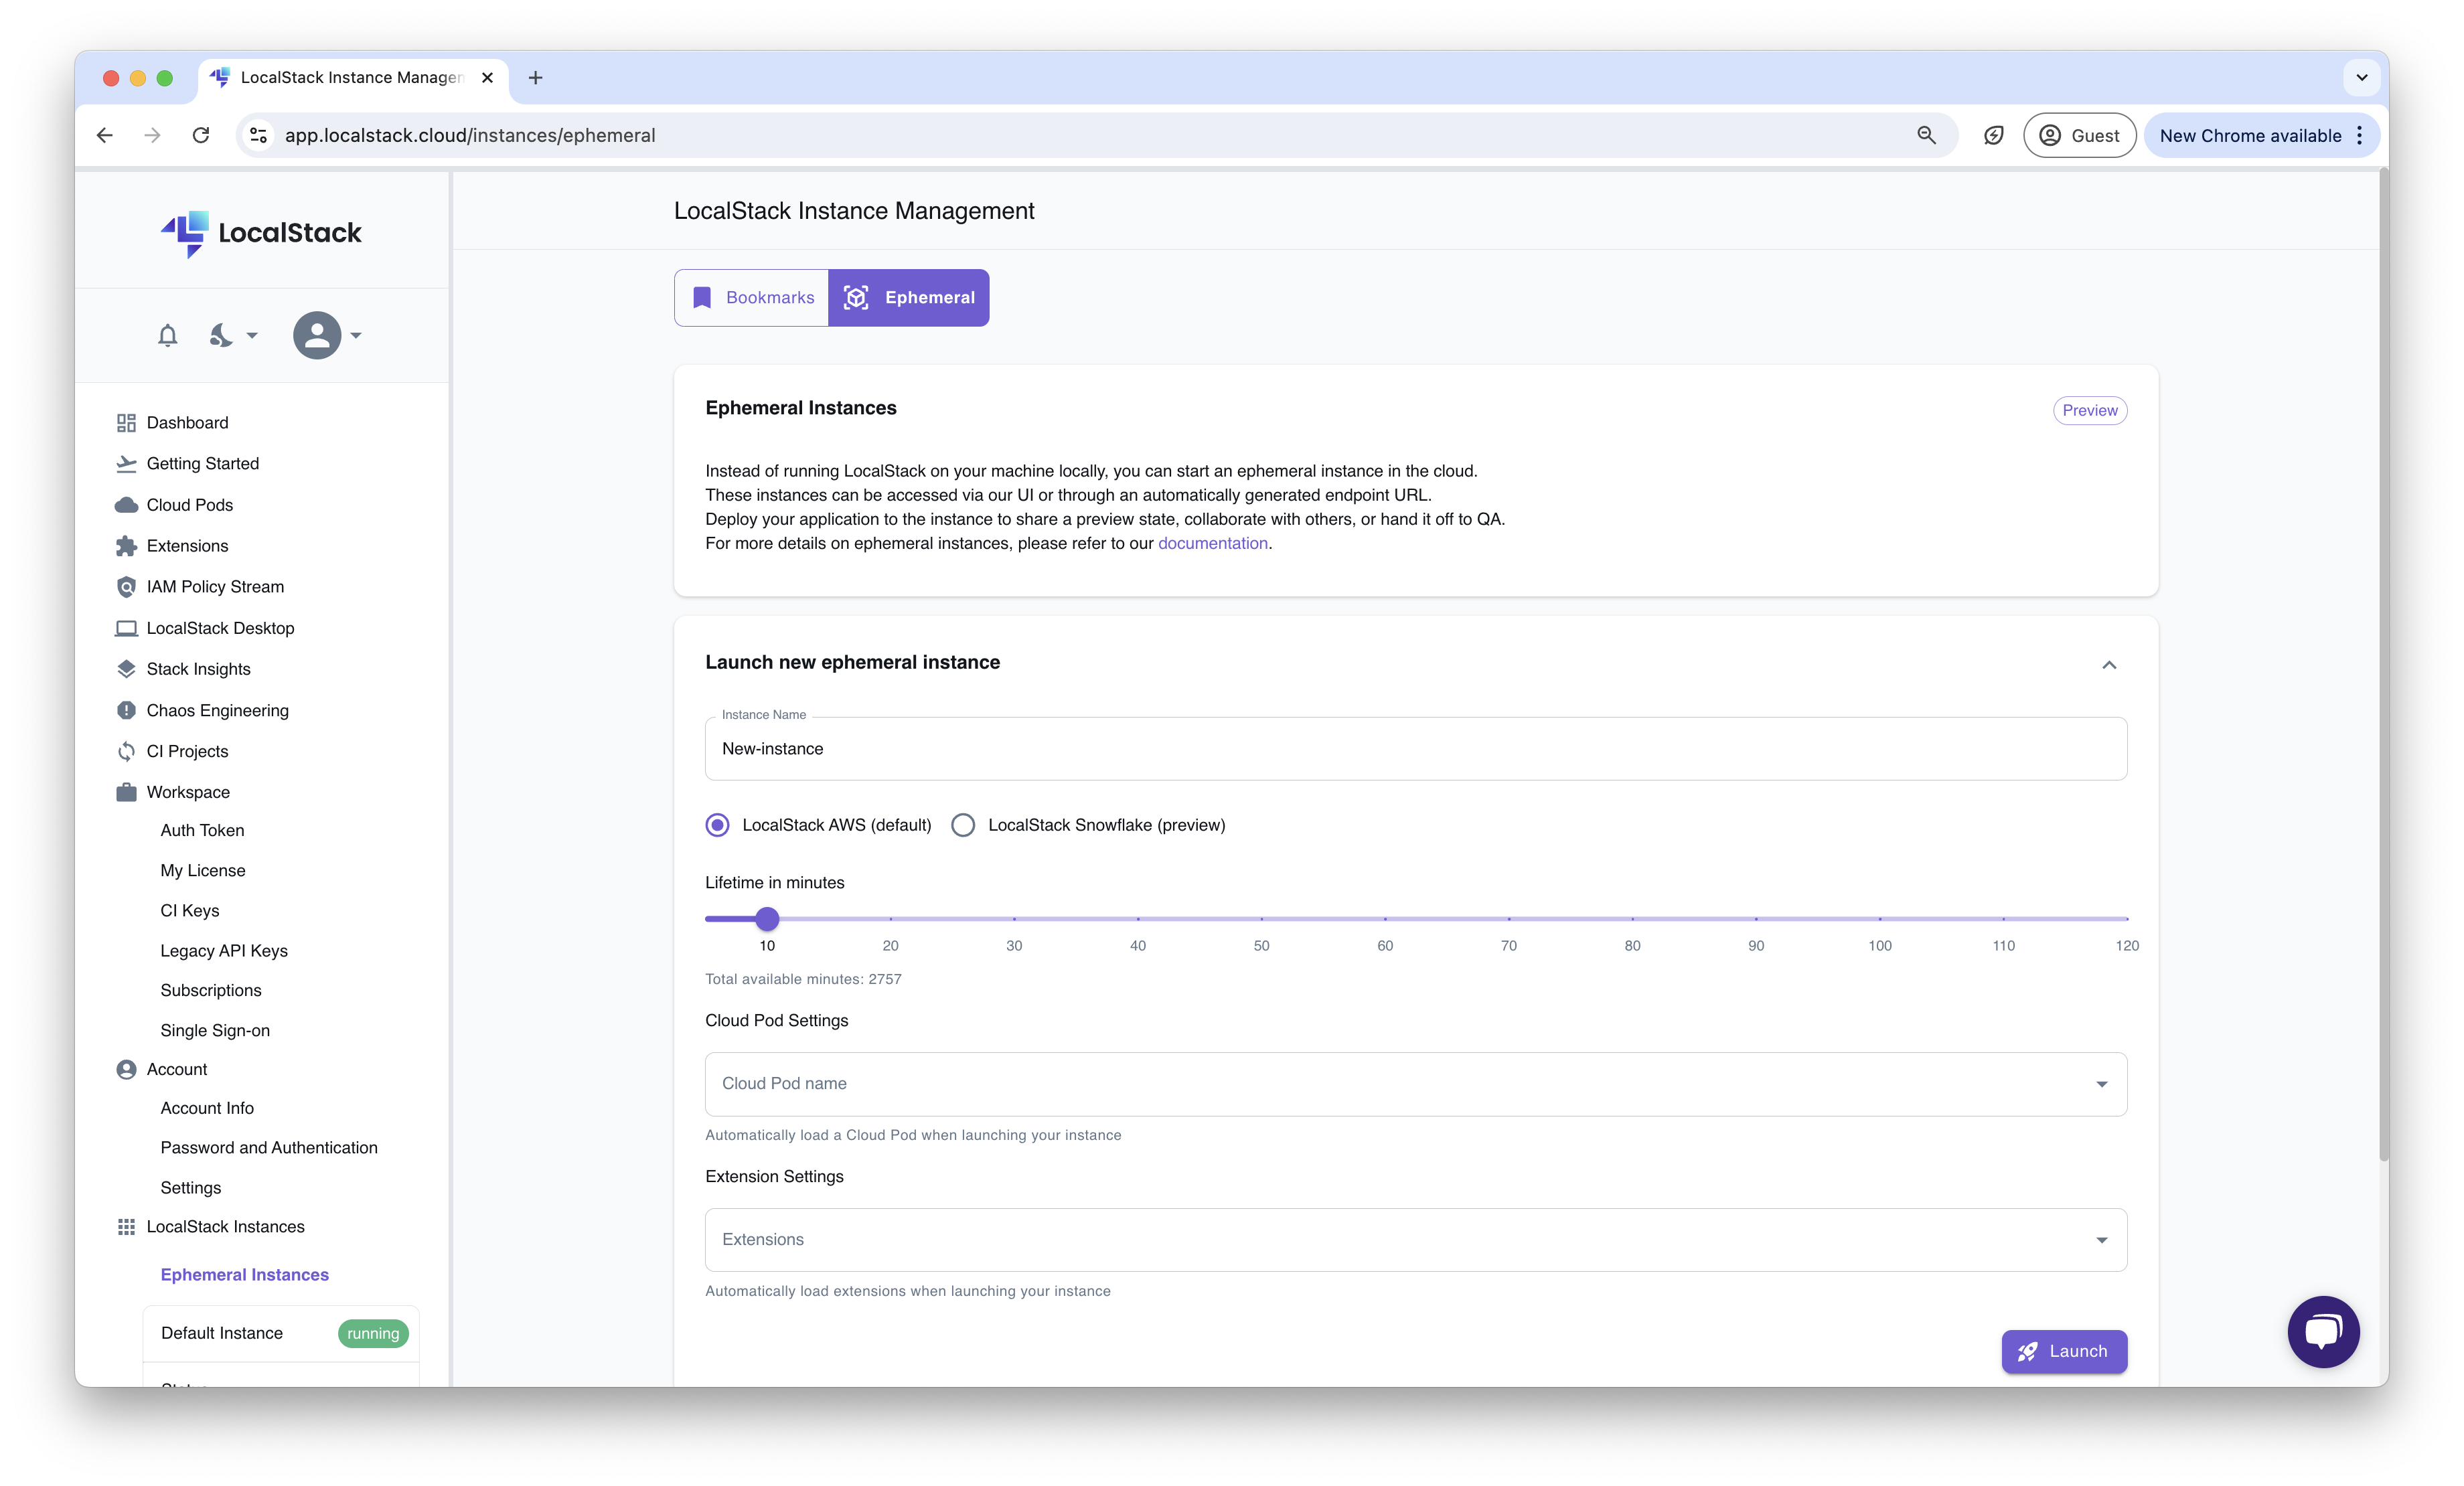The width and height of the screenshot is (2464, 1486).
Task: Click the IAM Policy Stream shield icon
Action: click(x=126, y=587)
